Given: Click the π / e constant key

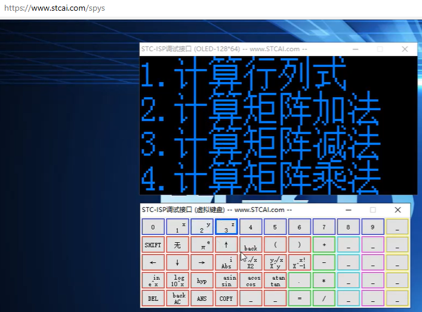Looking at the screenshot, I should 202,245.
